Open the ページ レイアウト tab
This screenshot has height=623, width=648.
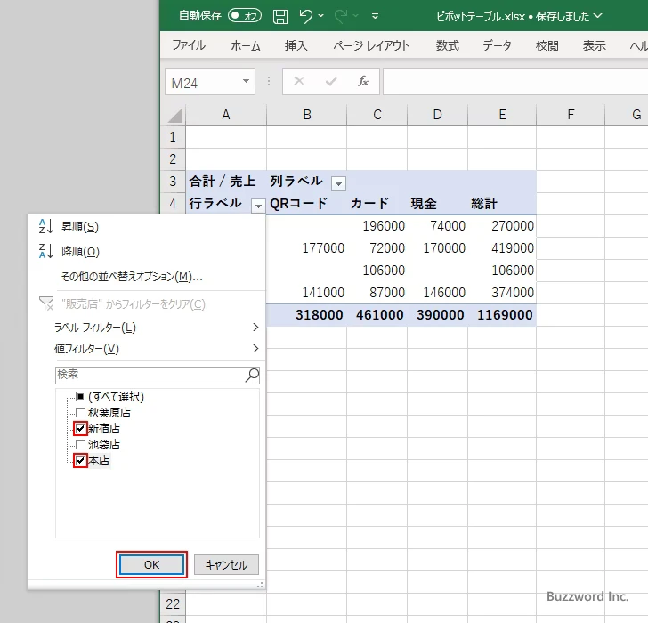pyautogui.click(x=371, y=45)
